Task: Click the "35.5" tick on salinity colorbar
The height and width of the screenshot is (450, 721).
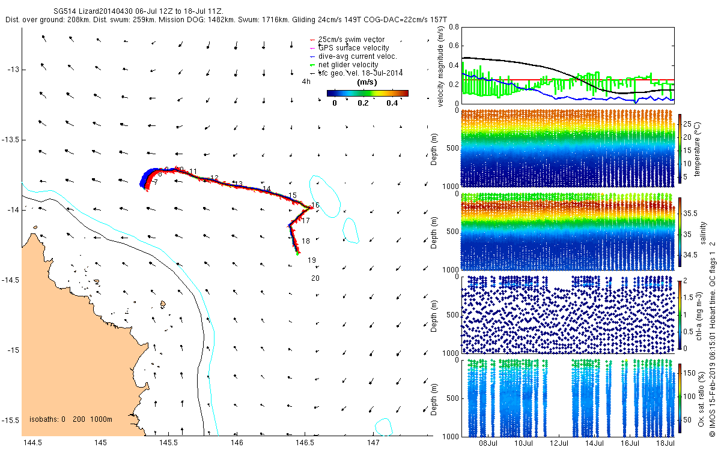Action: [x=690, y=213]
